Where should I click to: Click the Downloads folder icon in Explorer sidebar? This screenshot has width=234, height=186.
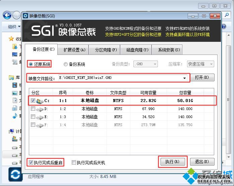pos(15,46)
